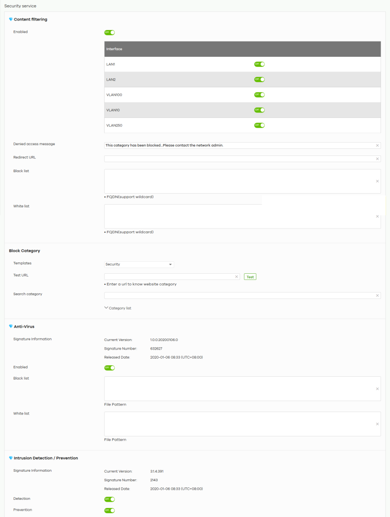Viewport: 390px width, 517px height.
Task: Clear the Redirect URL field
Action: [x=377, y=159]
